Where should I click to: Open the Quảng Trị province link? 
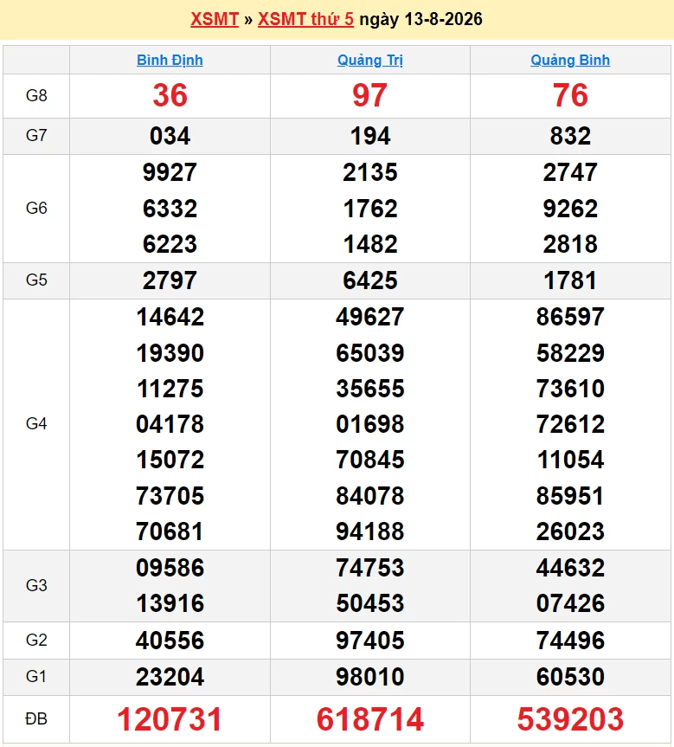(370, 61)
